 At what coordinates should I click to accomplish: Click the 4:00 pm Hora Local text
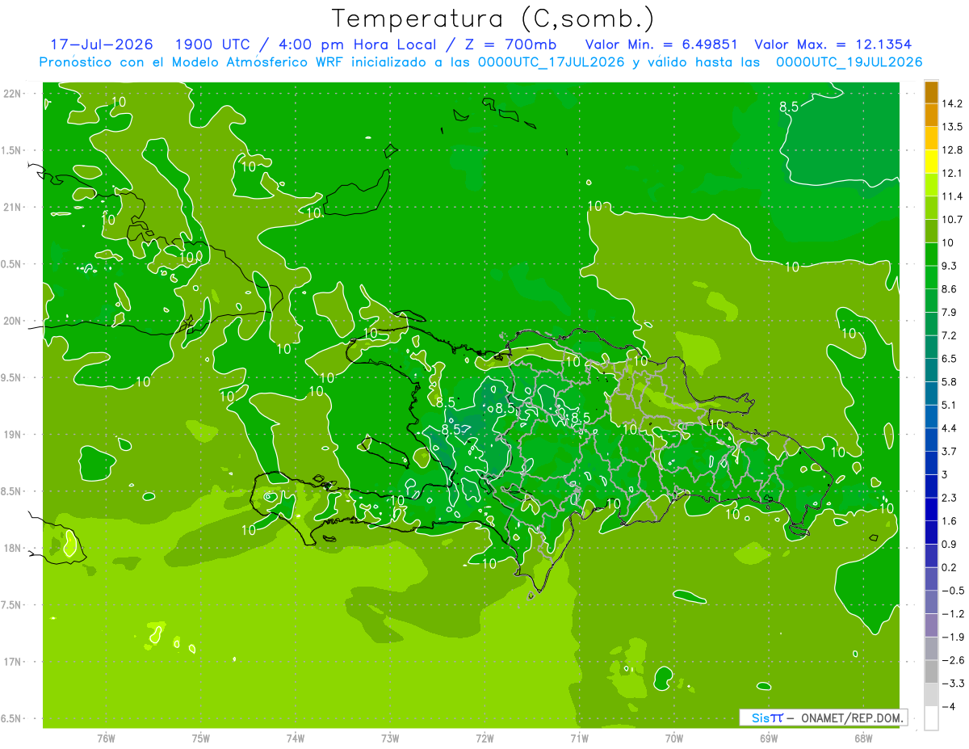pyautogui.click(x=358, y=44)
